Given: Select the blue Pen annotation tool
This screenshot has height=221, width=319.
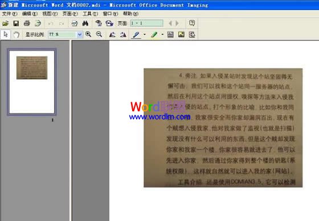Looking at the screenshot, I should pyautogui.click(x=136, y=35).
